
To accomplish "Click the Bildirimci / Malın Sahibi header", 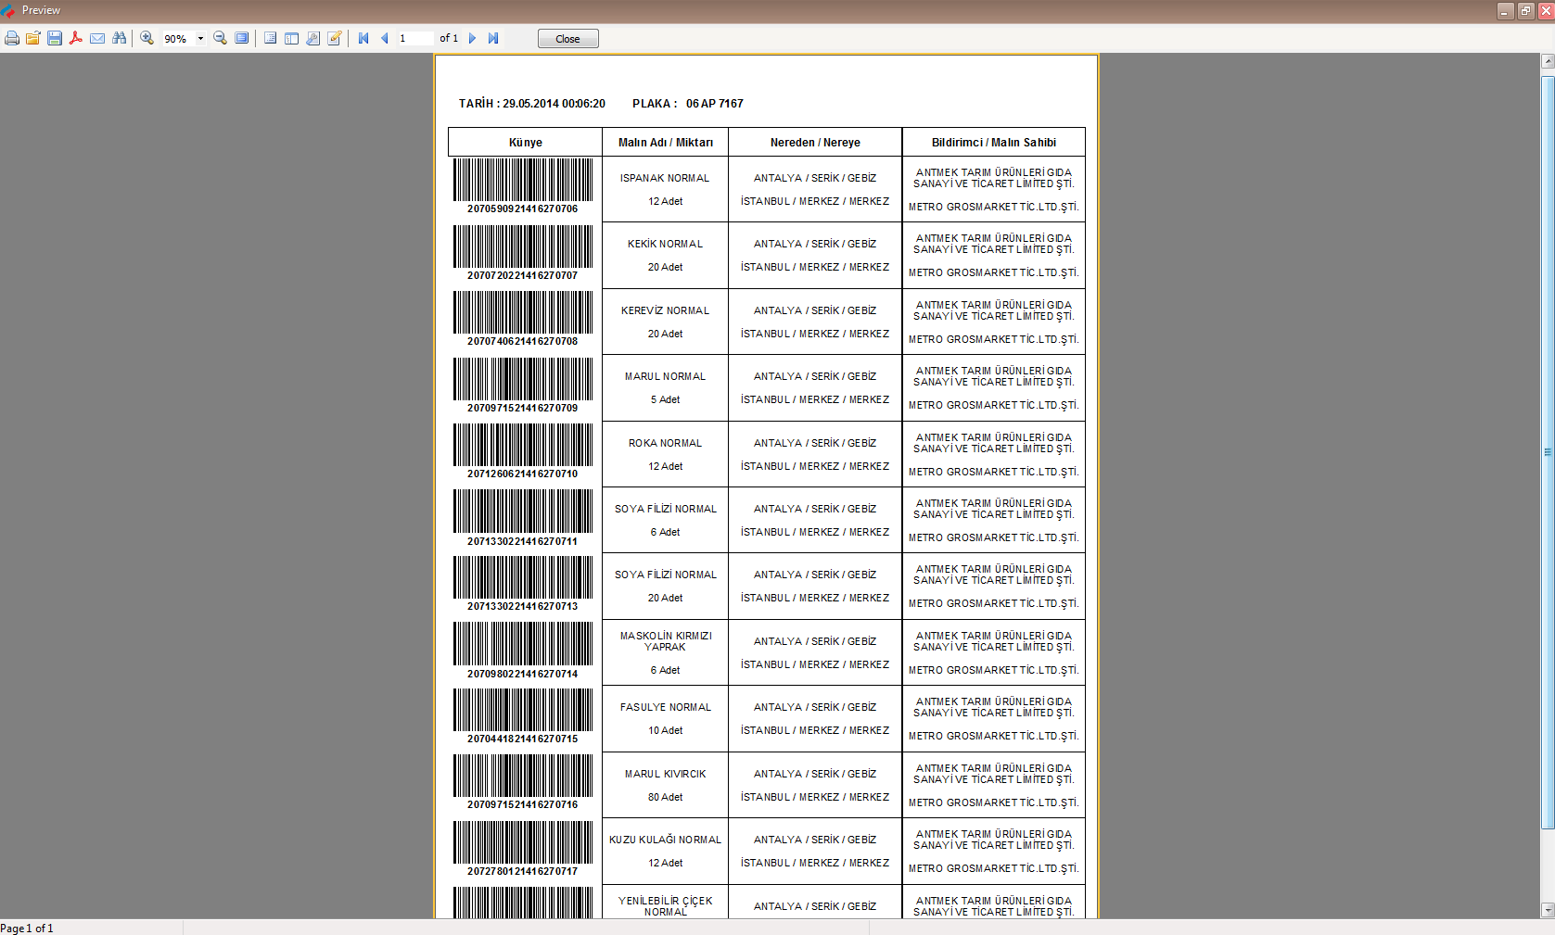I will pos(993,142).
